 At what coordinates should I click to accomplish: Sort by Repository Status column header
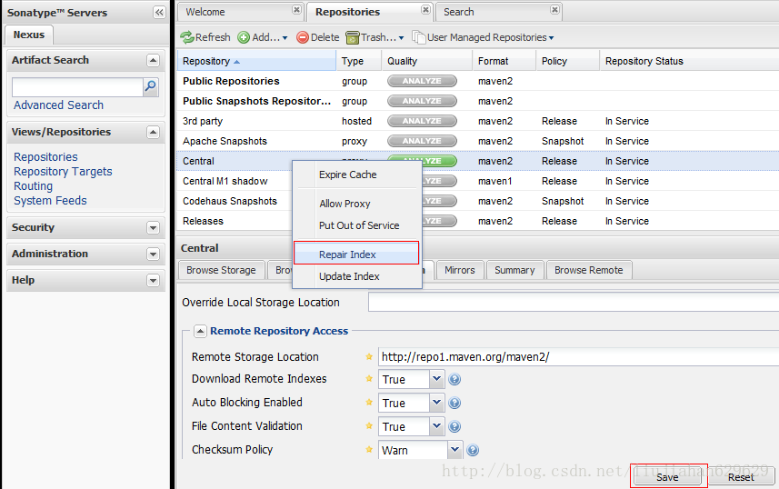pyautogui.click(x=689, y=61)
